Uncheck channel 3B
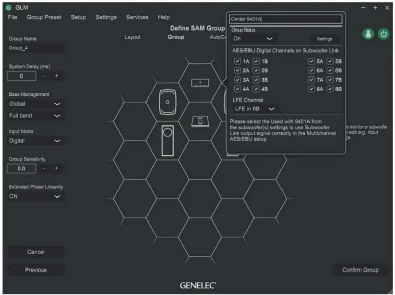The width and height of the screenshot is (395, 295). pos(256,80)
